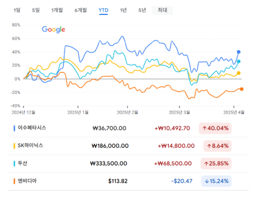Open the 이수페타시스 stock row
Screen dimensions: 261x197
(x=128, y=128)
